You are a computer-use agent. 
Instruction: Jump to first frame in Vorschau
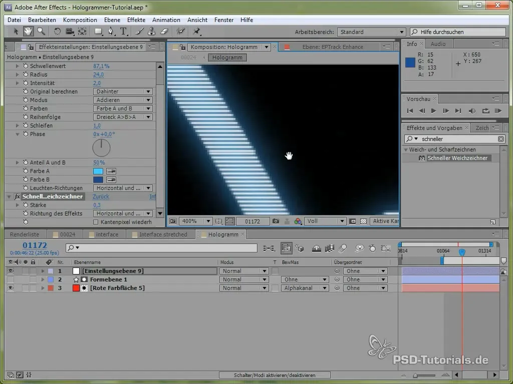point(410,111)
